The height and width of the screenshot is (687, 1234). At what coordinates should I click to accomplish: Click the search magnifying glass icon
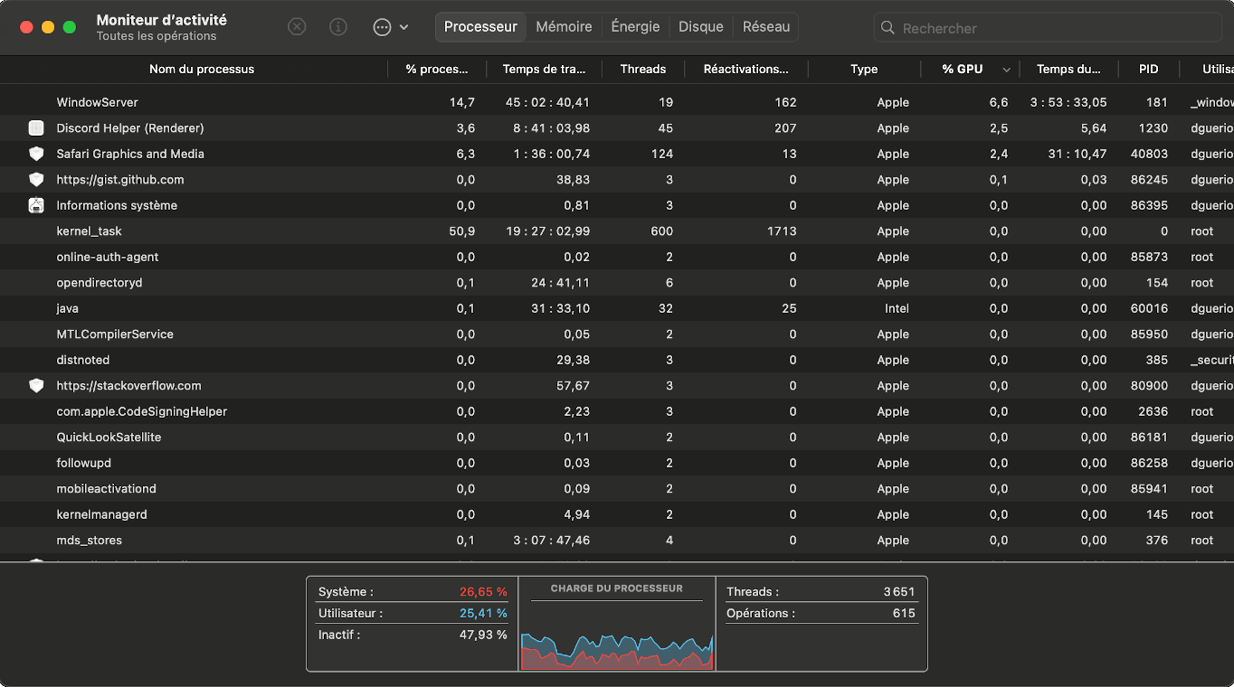point(888,28)
